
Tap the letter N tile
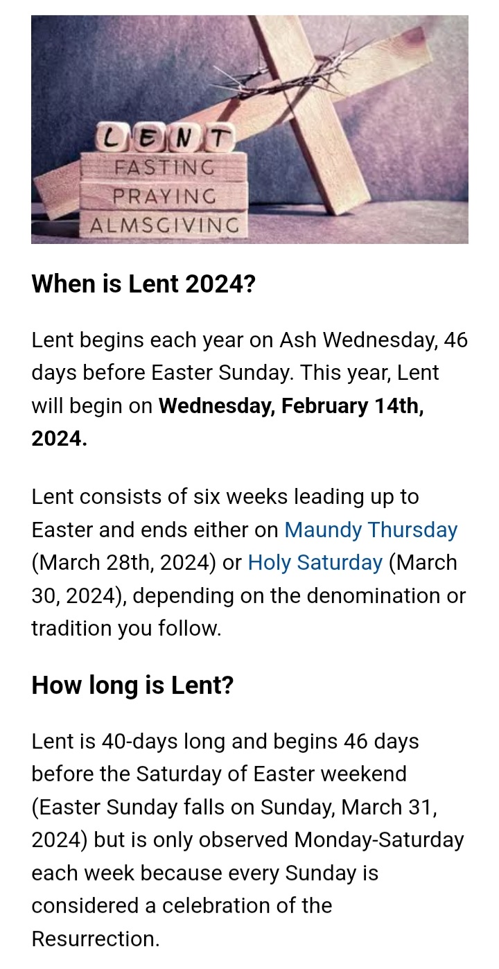[x=183, y=139]
